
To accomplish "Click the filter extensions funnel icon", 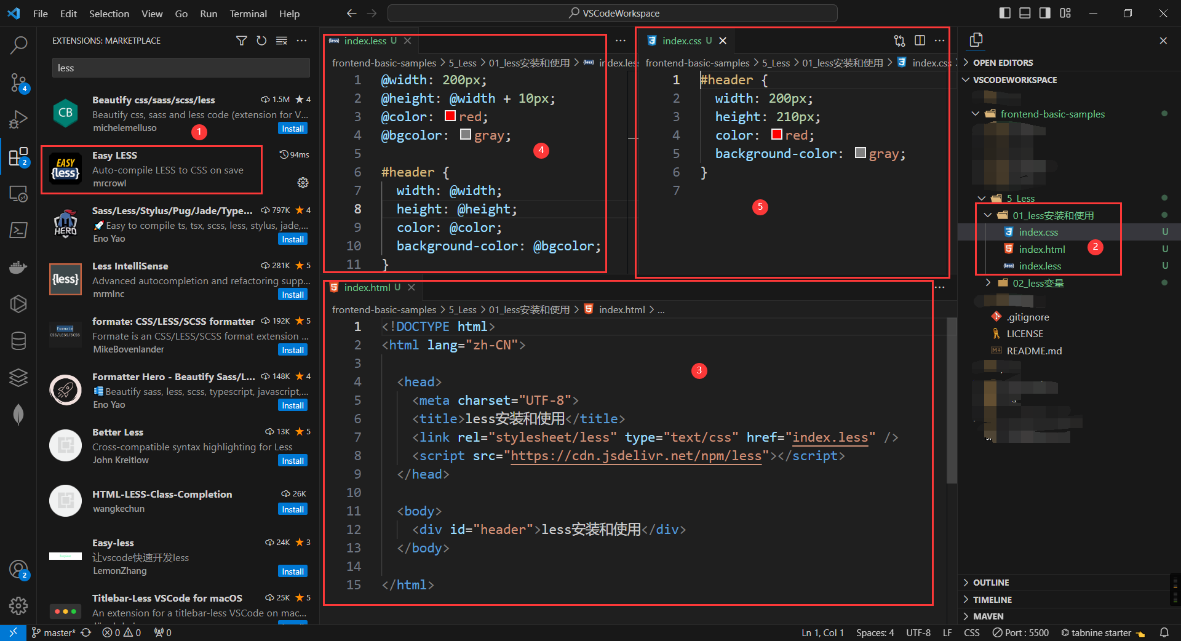I will (242, 41).
